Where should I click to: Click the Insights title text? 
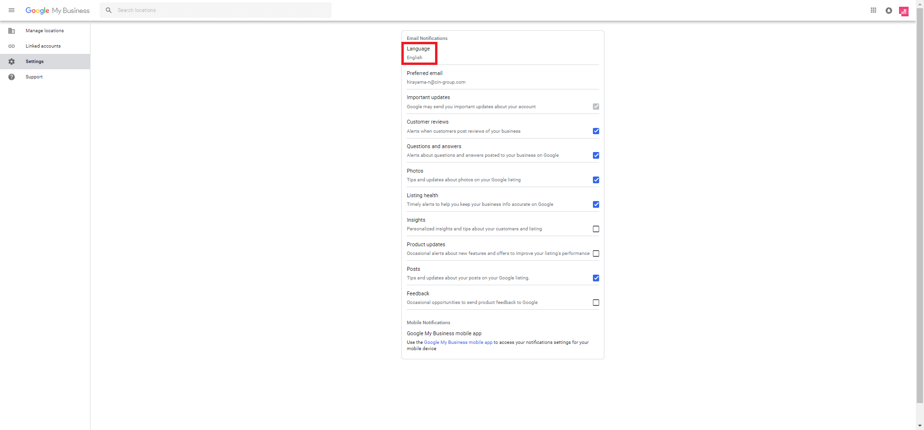(x=416, y=220)
